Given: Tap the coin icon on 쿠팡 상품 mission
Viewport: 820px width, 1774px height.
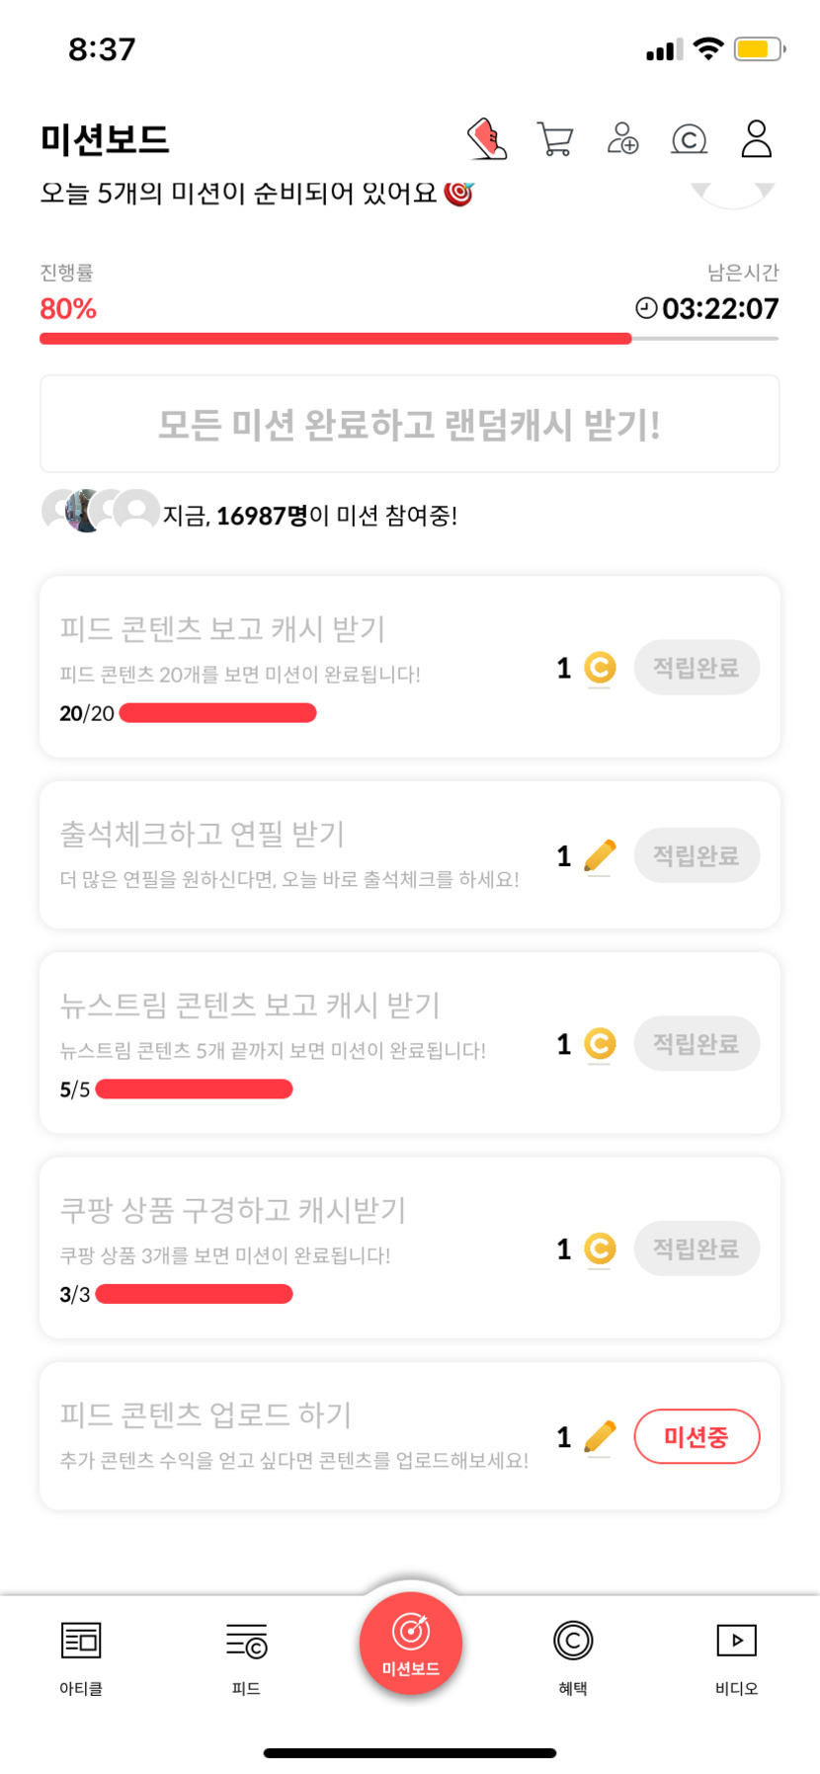Looking at the screenshot, I should point(600,1249).
